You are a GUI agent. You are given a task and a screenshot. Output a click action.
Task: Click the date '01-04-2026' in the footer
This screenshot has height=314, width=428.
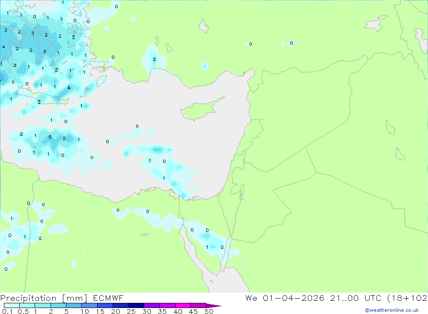294,298
